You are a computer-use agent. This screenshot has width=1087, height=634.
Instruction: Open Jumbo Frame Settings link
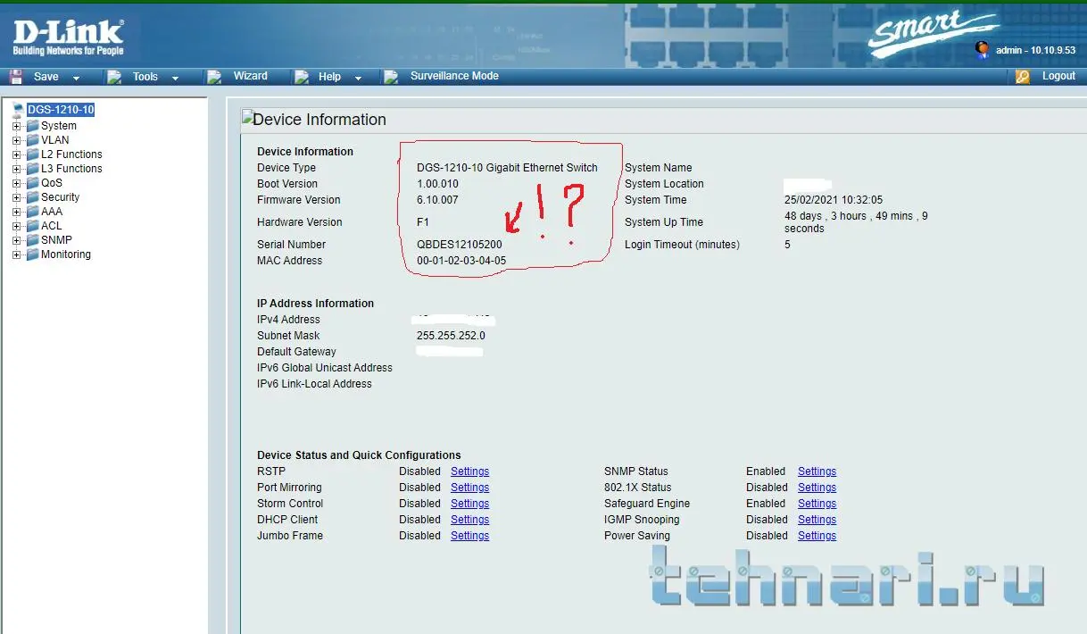469,536
